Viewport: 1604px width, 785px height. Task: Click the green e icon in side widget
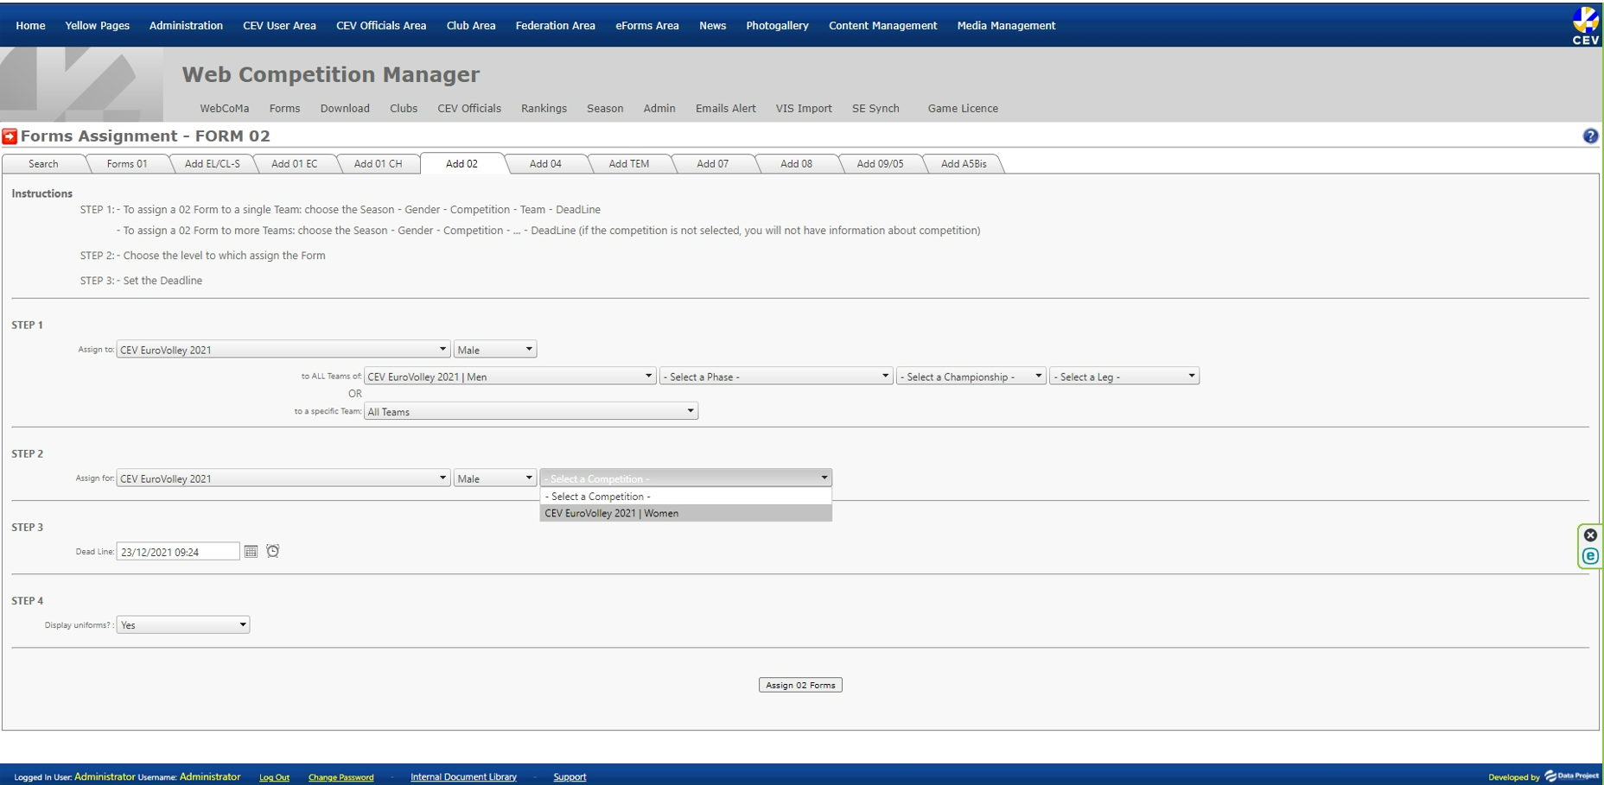click(x=1590, y=556)
